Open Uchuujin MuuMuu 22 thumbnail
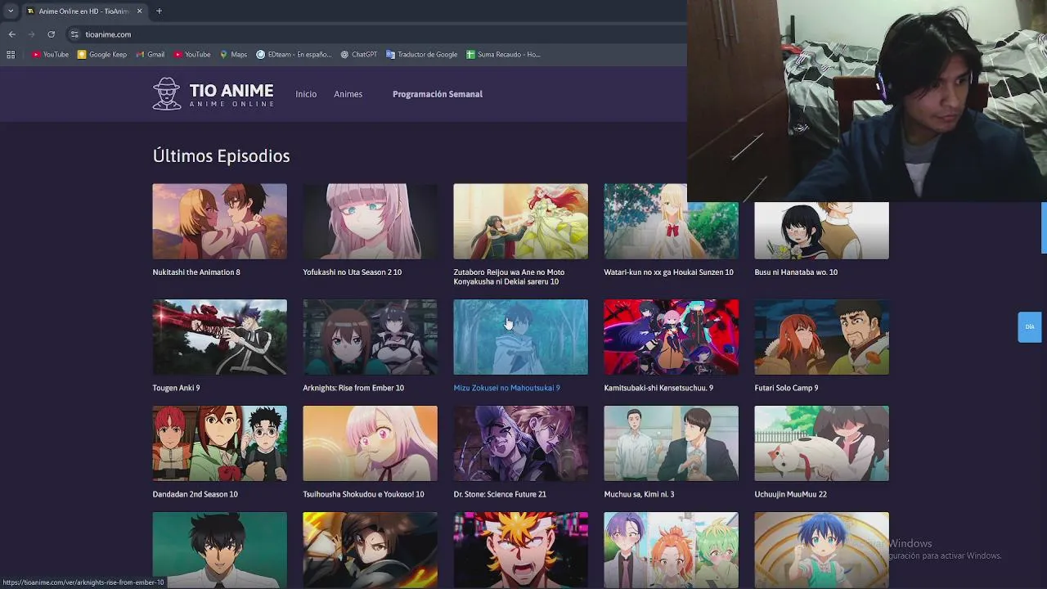1047x589 pixels. click(821, 443)
